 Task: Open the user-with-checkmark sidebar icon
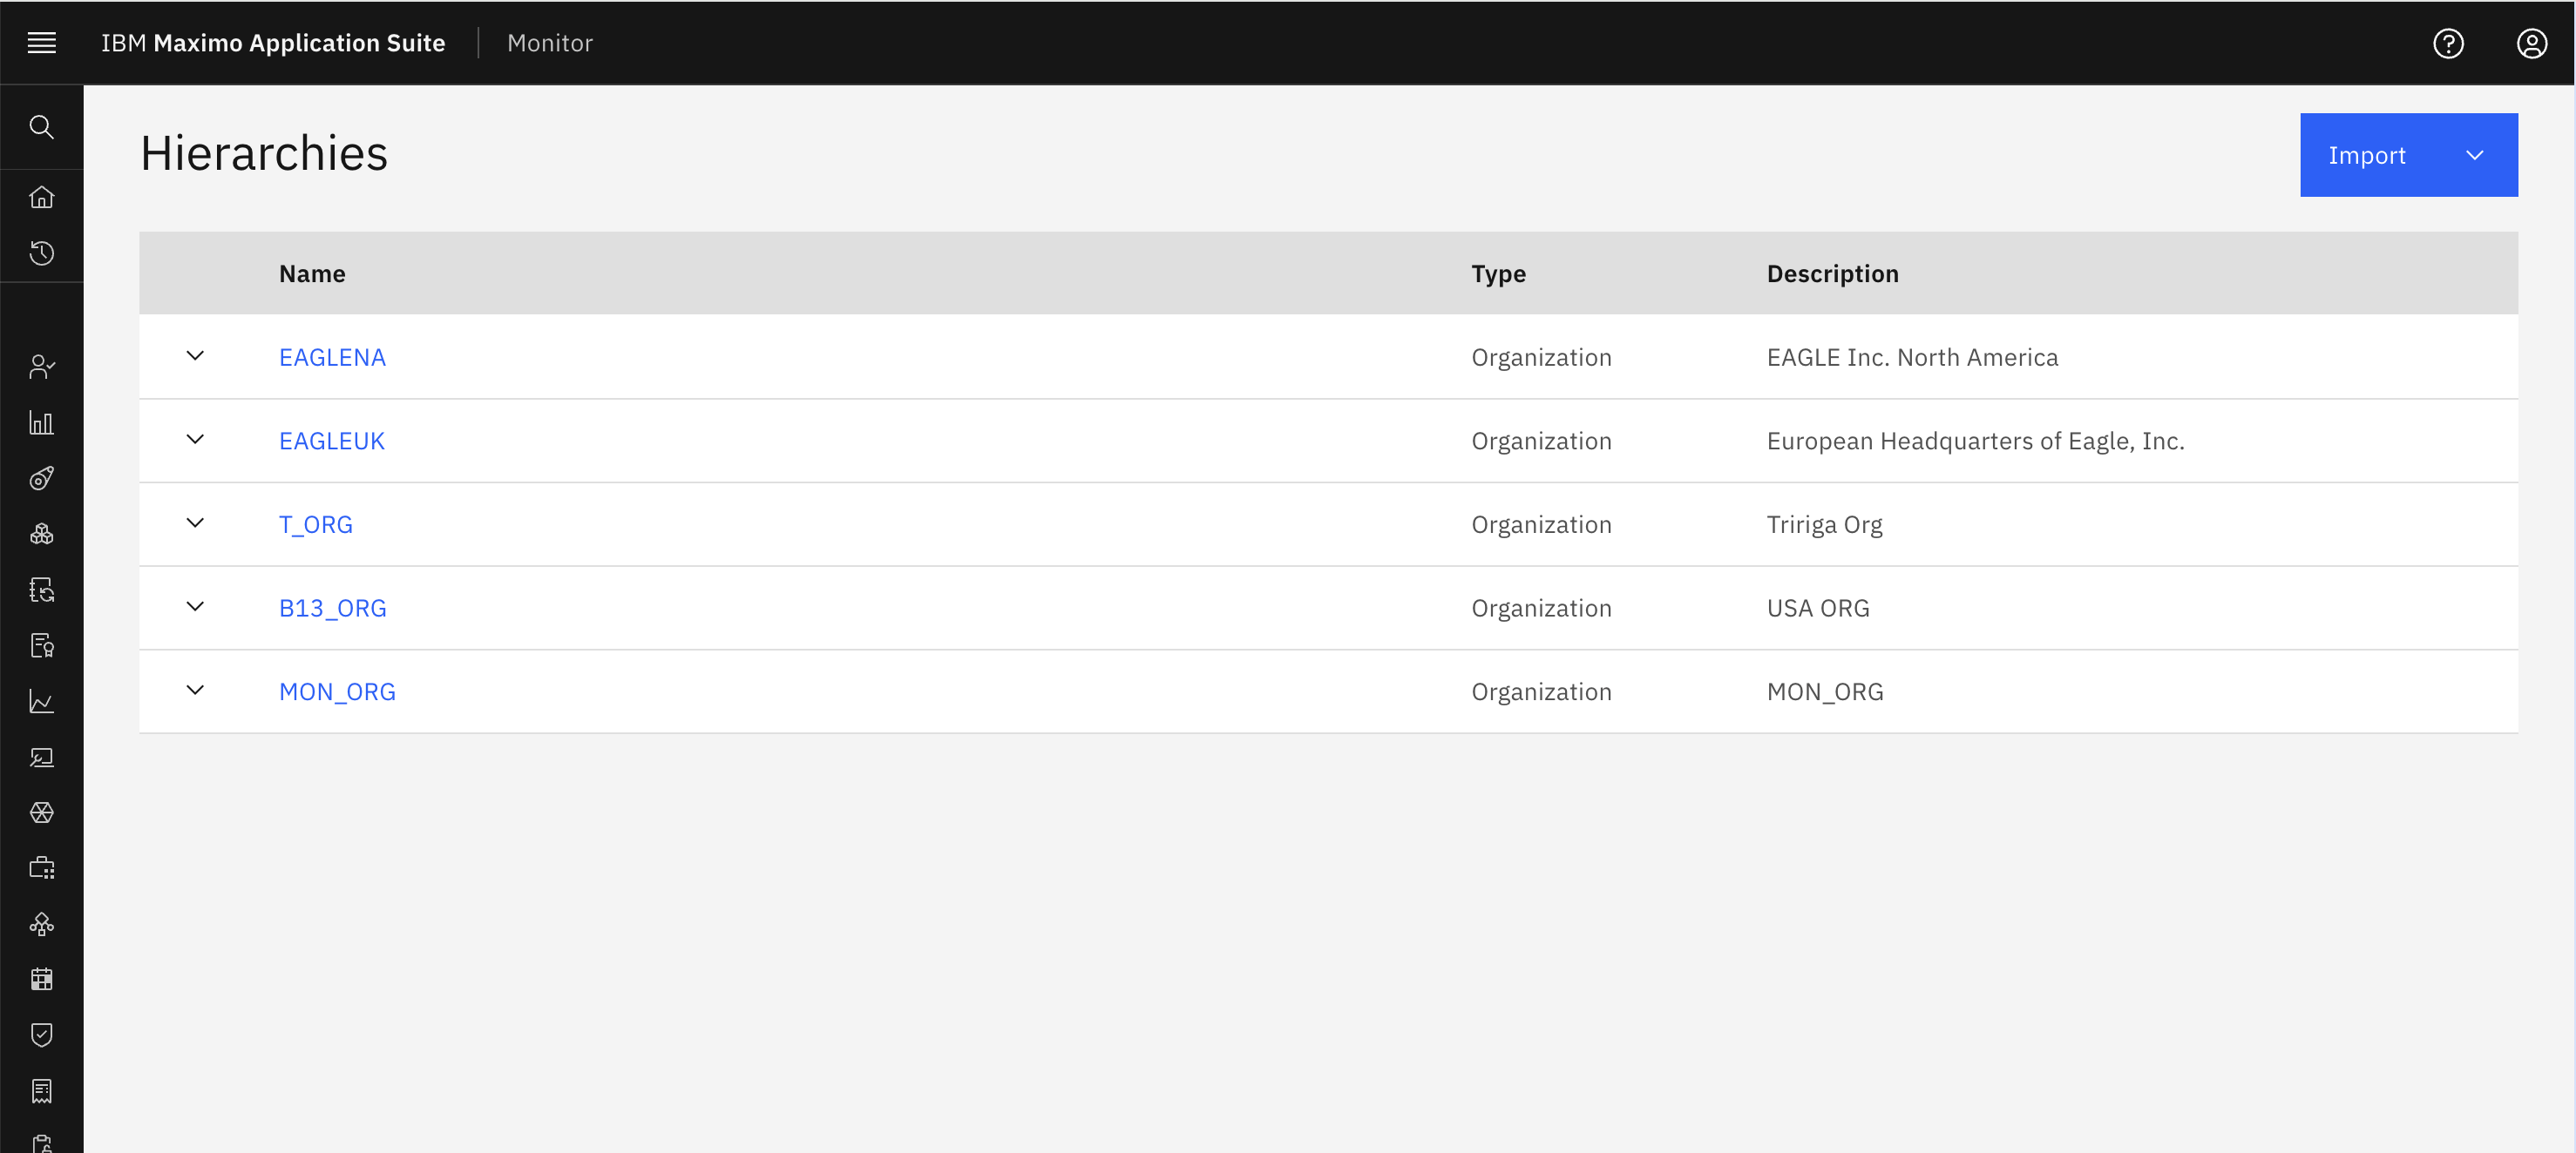tap(41, 367)
